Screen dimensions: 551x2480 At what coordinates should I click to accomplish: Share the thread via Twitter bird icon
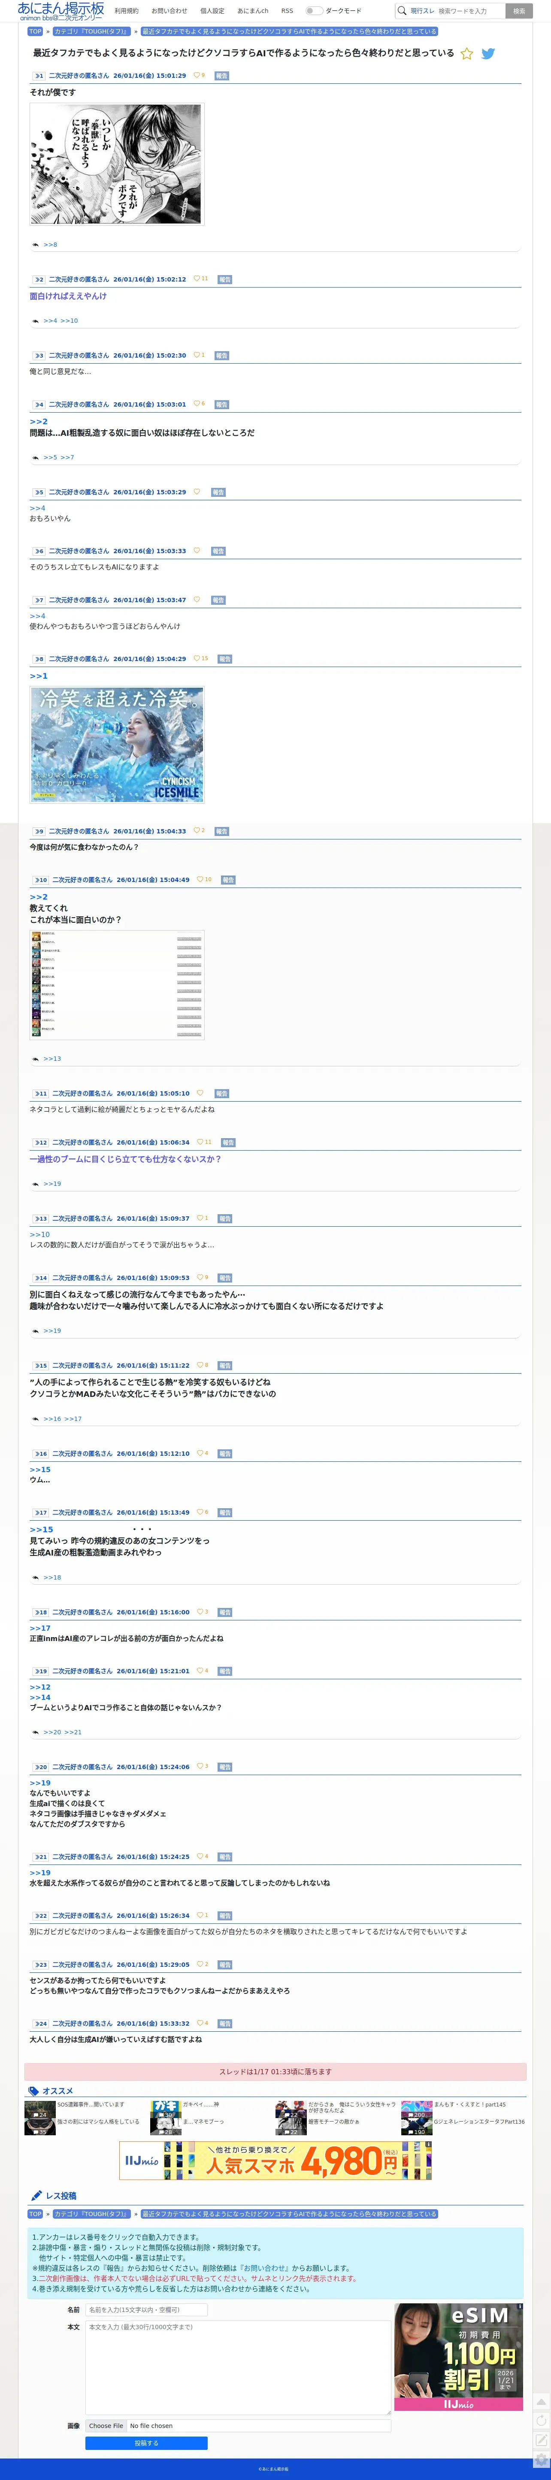click(487, 54)
